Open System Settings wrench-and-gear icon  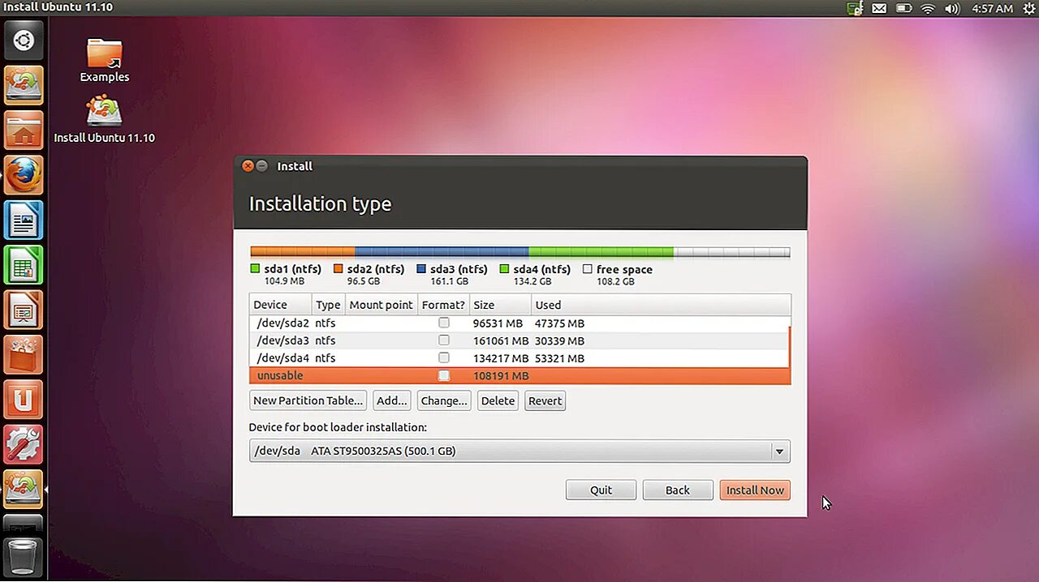pos(24,444)
